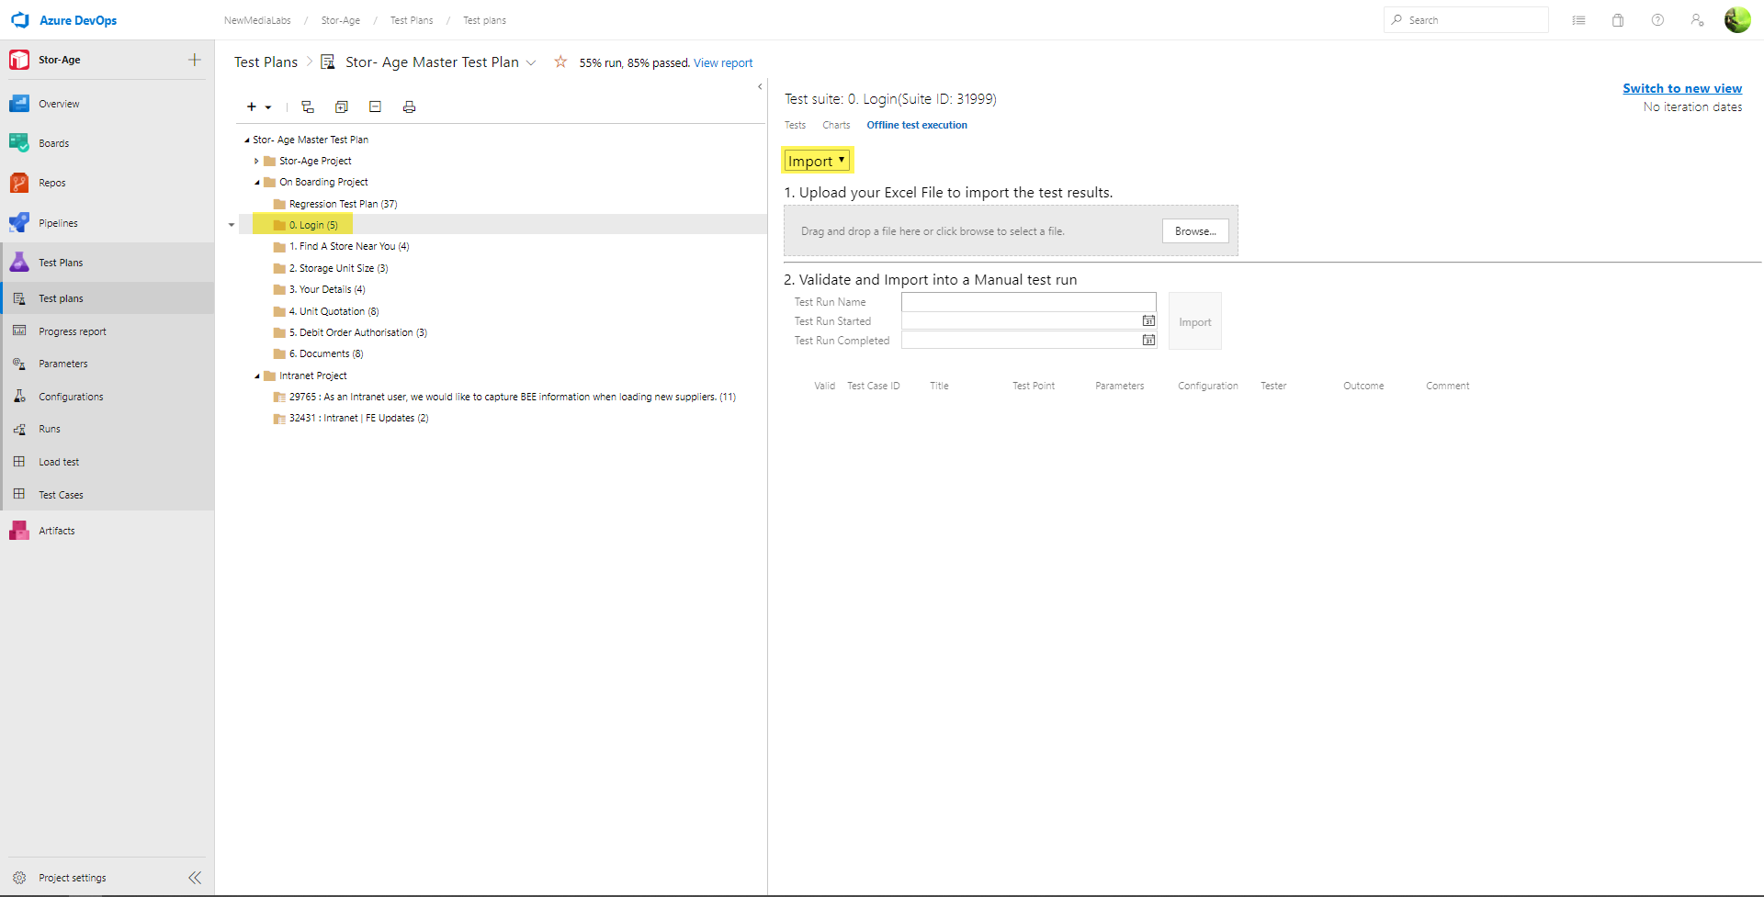Viewport: 1764px width, 897px height.
Task: Click the Progress report sidebar icon
Action: (19, 331)
